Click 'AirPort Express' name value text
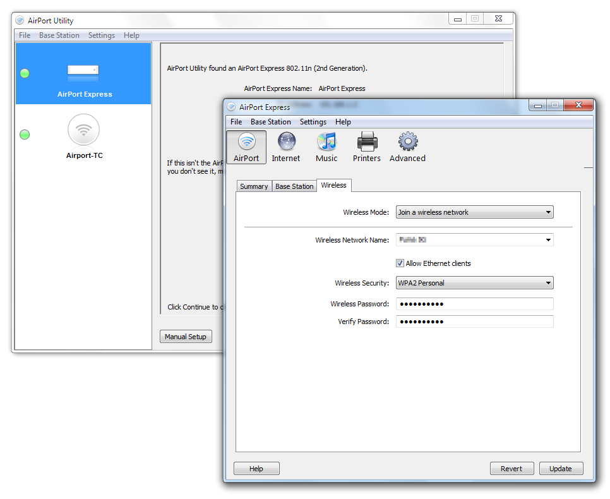This screenshot has width=610, height=499. pyautogui.click(x=342, y=88)
